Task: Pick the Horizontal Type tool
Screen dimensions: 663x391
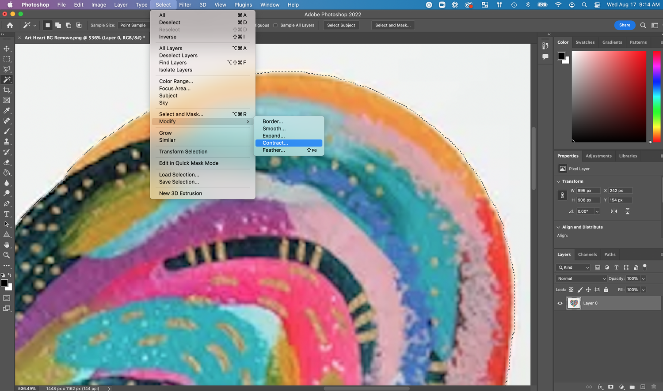Action: (7, 214)
